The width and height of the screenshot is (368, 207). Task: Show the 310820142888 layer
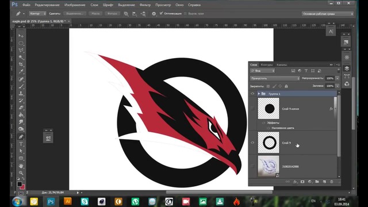click(x=252, y=166)
